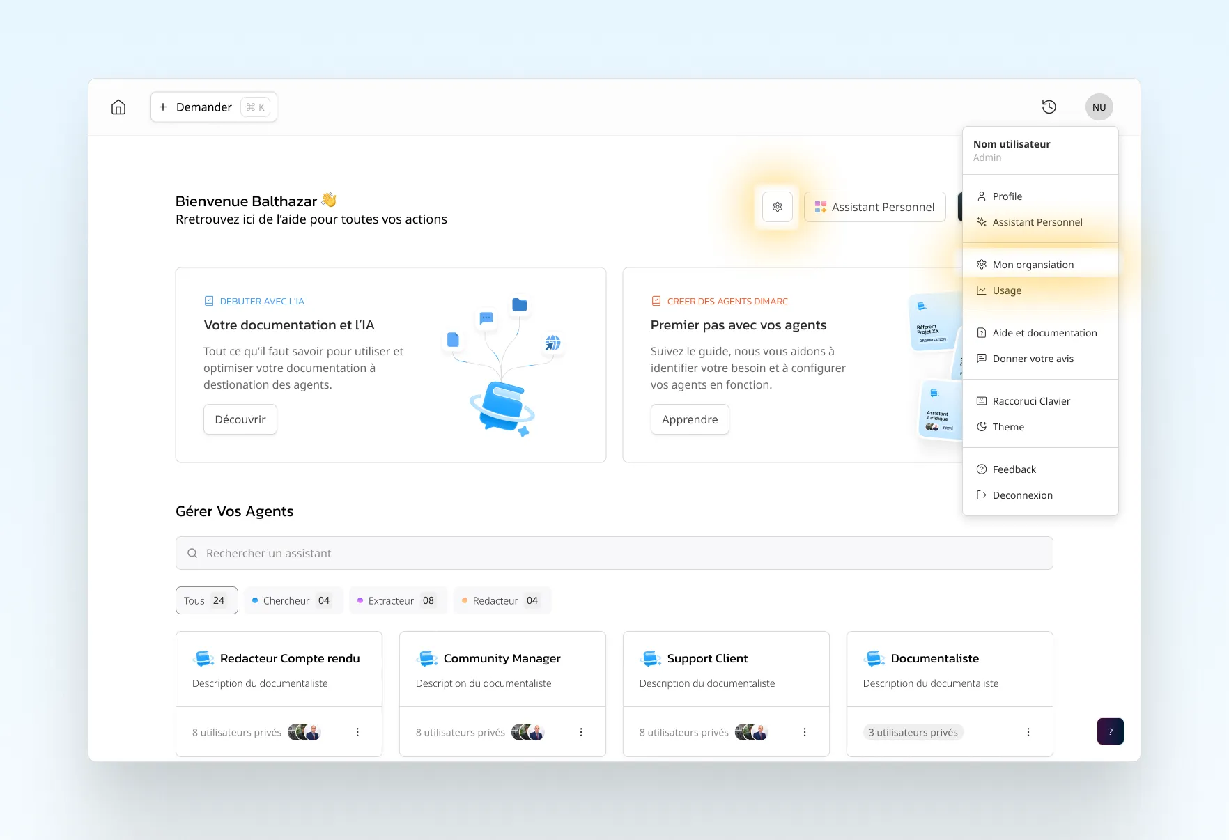The image size is (1229, 840).
Task: Open three-dot menu on Community Manager card
Action: click(x=581, y=732)
